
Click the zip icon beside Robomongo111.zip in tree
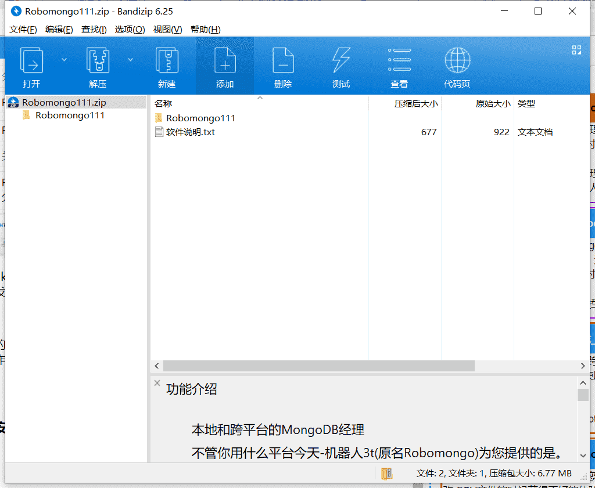click(x=14, y=102)
